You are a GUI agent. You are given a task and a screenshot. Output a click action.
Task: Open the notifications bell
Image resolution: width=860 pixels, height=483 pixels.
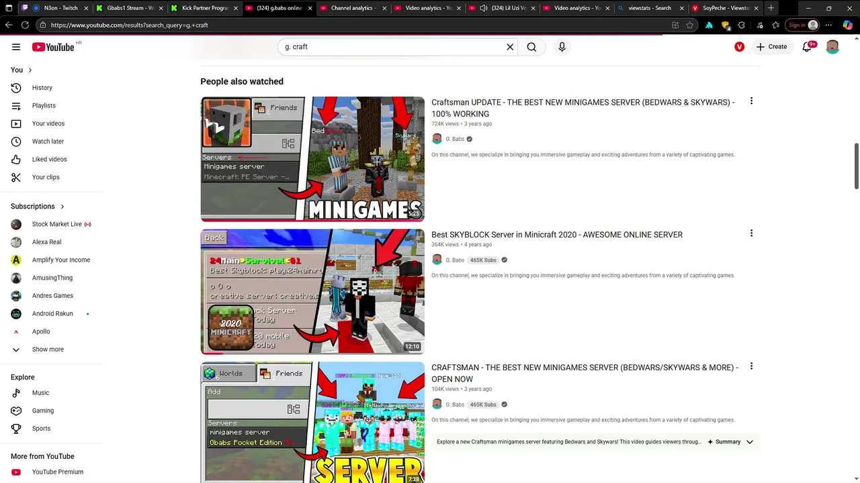(808, 47)
